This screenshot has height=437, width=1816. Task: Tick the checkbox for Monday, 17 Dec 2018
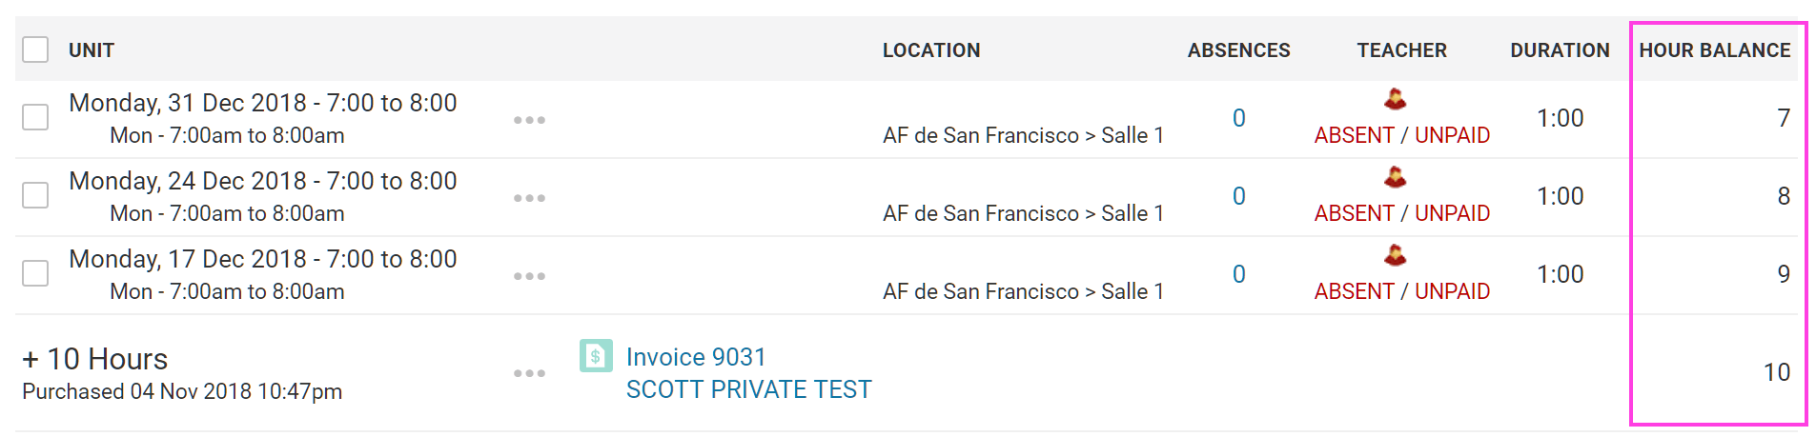click(35, 273)
